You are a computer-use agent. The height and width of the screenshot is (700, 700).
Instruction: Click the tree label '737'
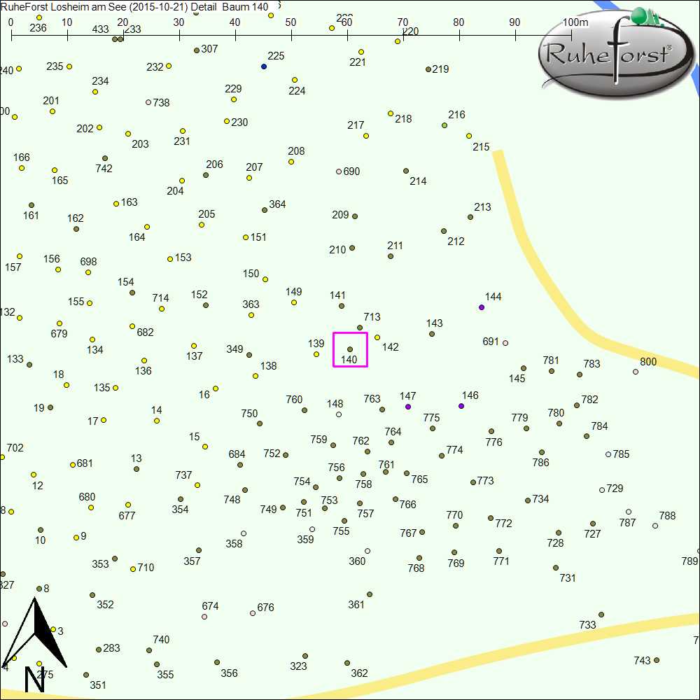coord(183,475)
